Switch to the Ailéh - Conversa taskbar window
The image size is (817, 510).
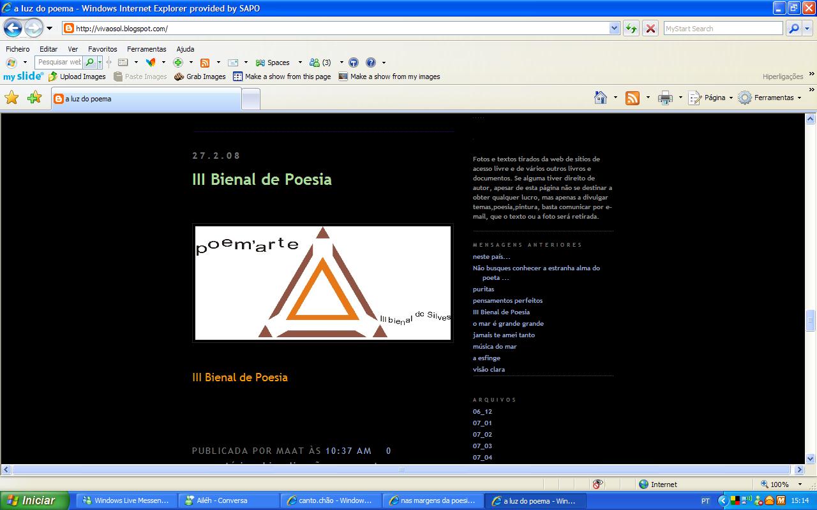(228, 501)
